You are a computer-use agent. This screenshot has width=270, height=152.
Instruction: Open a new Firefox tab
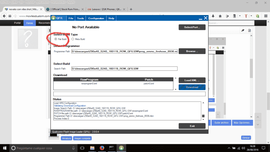[x=131, y=9]
